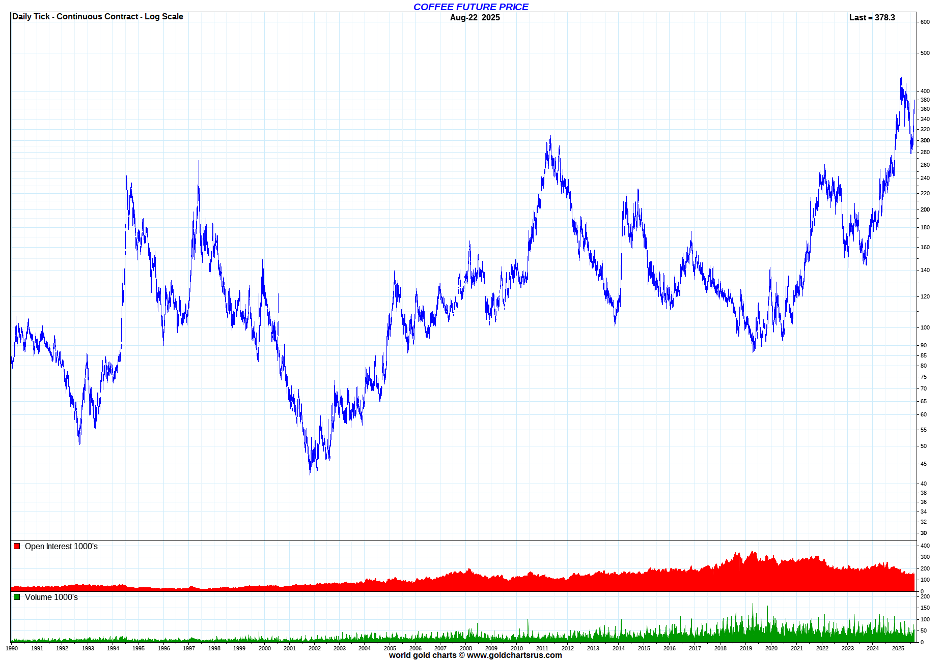Click the bold 200 price axis label
The width and height of the screenshot is (942, 661).
[x=925, y=209]
